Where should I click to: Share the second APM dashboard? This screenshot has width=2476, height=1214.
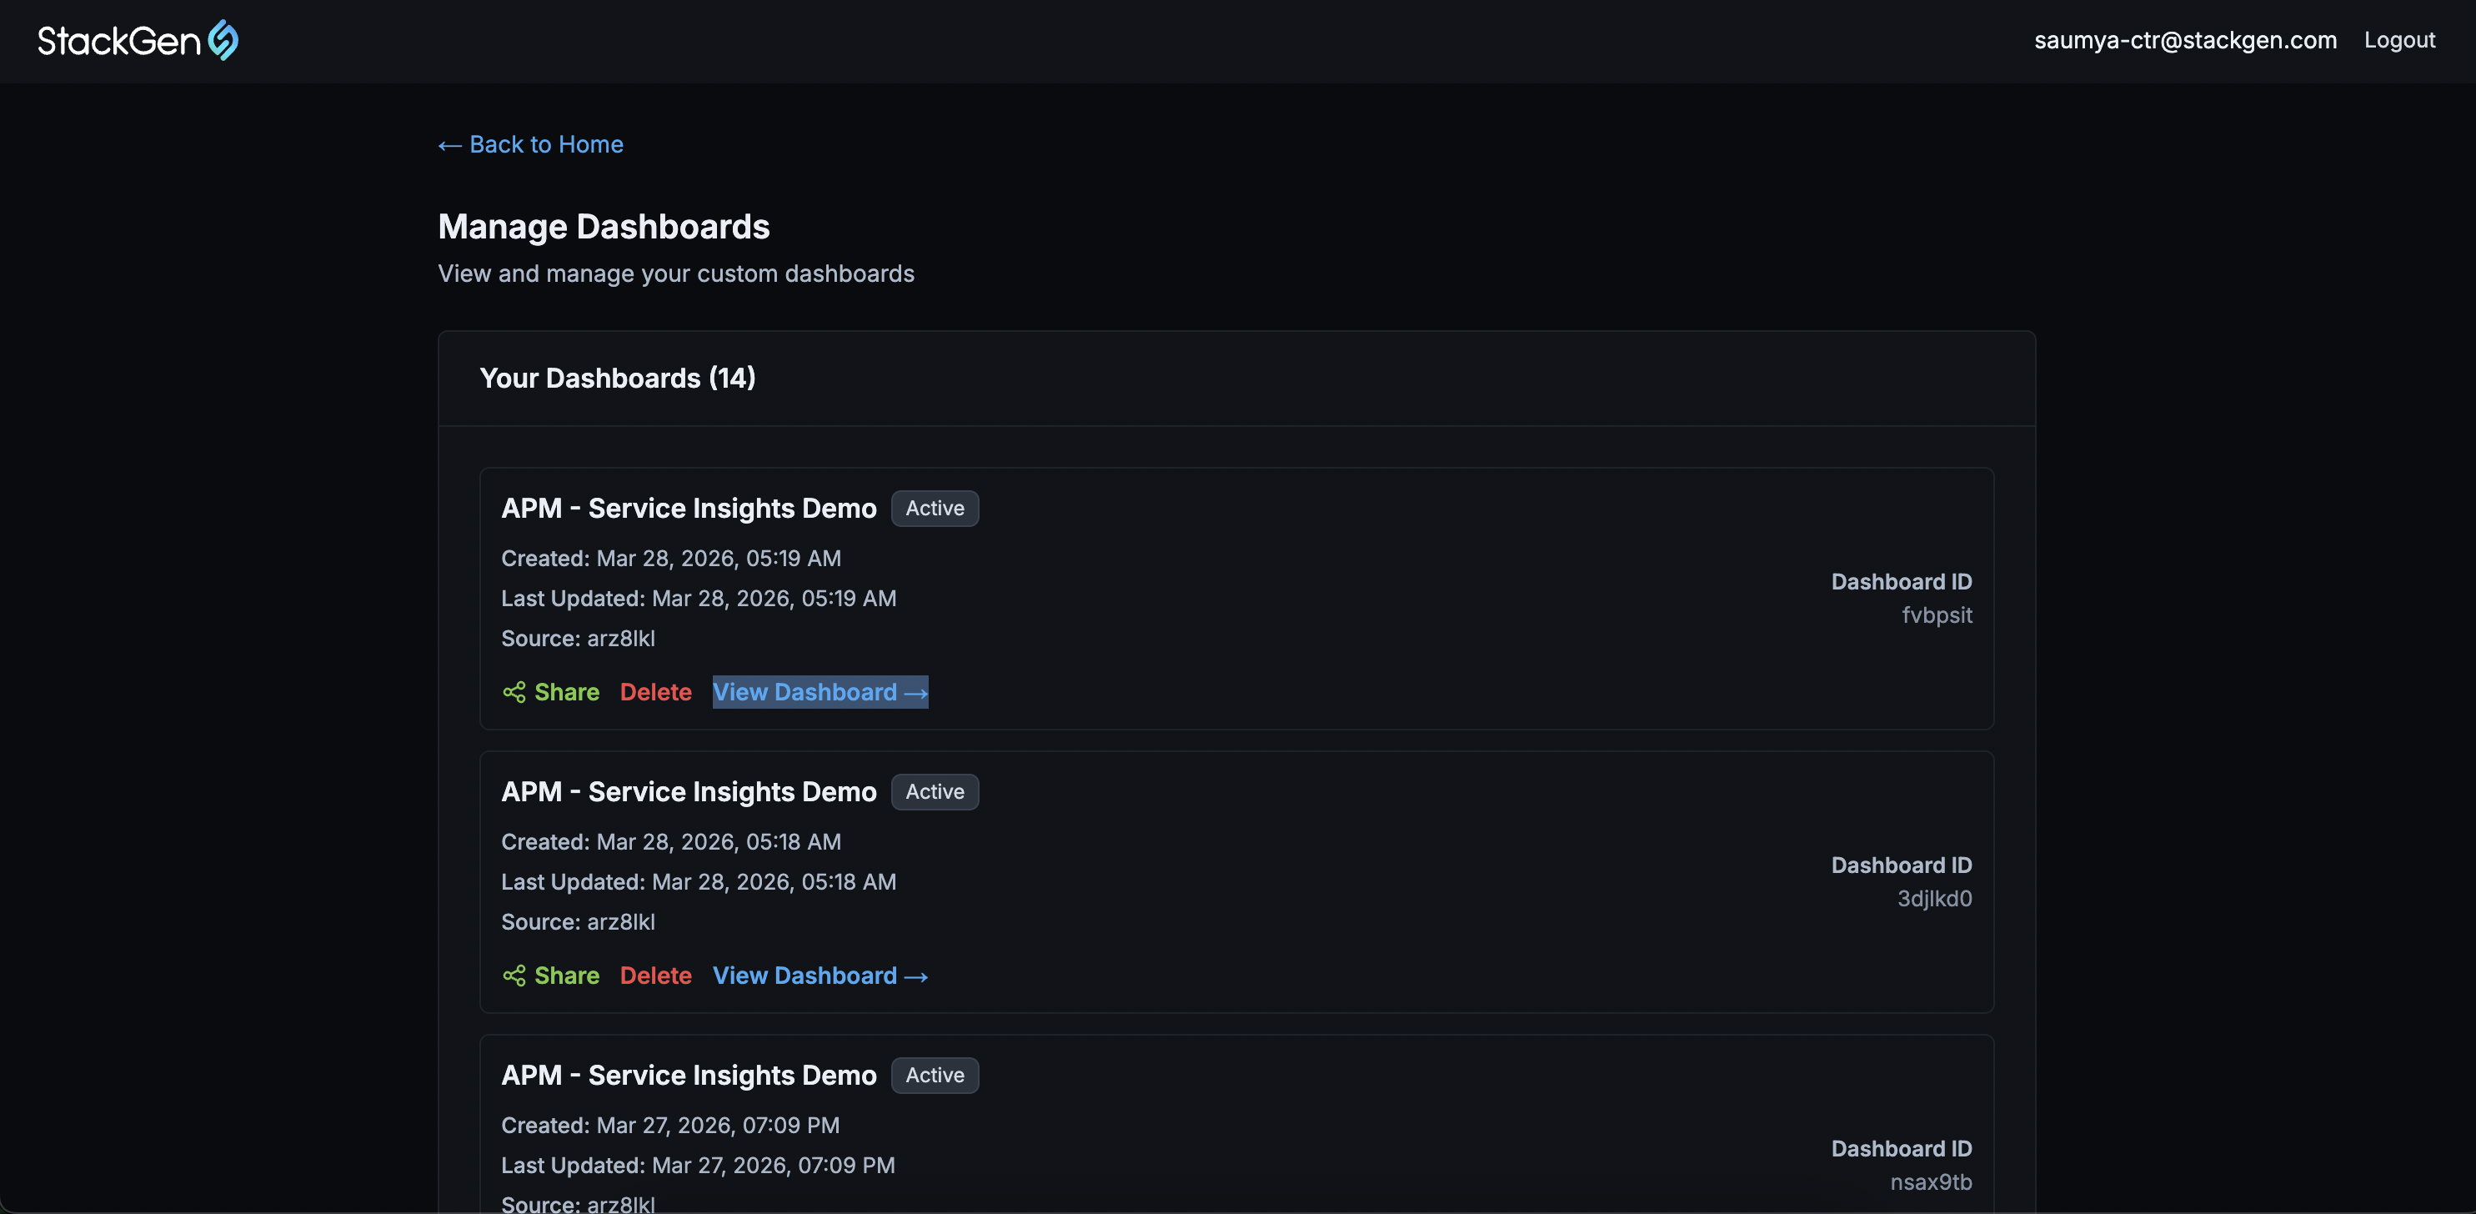point(567,976)
